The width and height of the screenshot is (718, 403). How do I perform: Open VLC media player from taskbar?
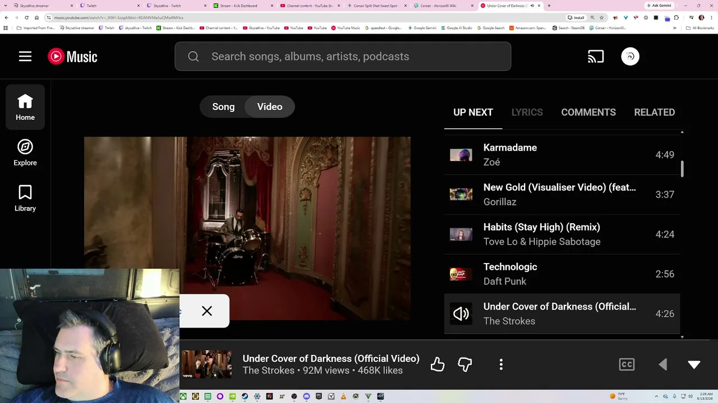343,396
